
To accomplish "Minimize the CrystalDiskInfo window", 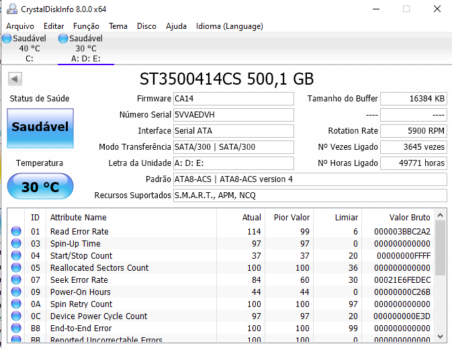I will tap(376, 9).
